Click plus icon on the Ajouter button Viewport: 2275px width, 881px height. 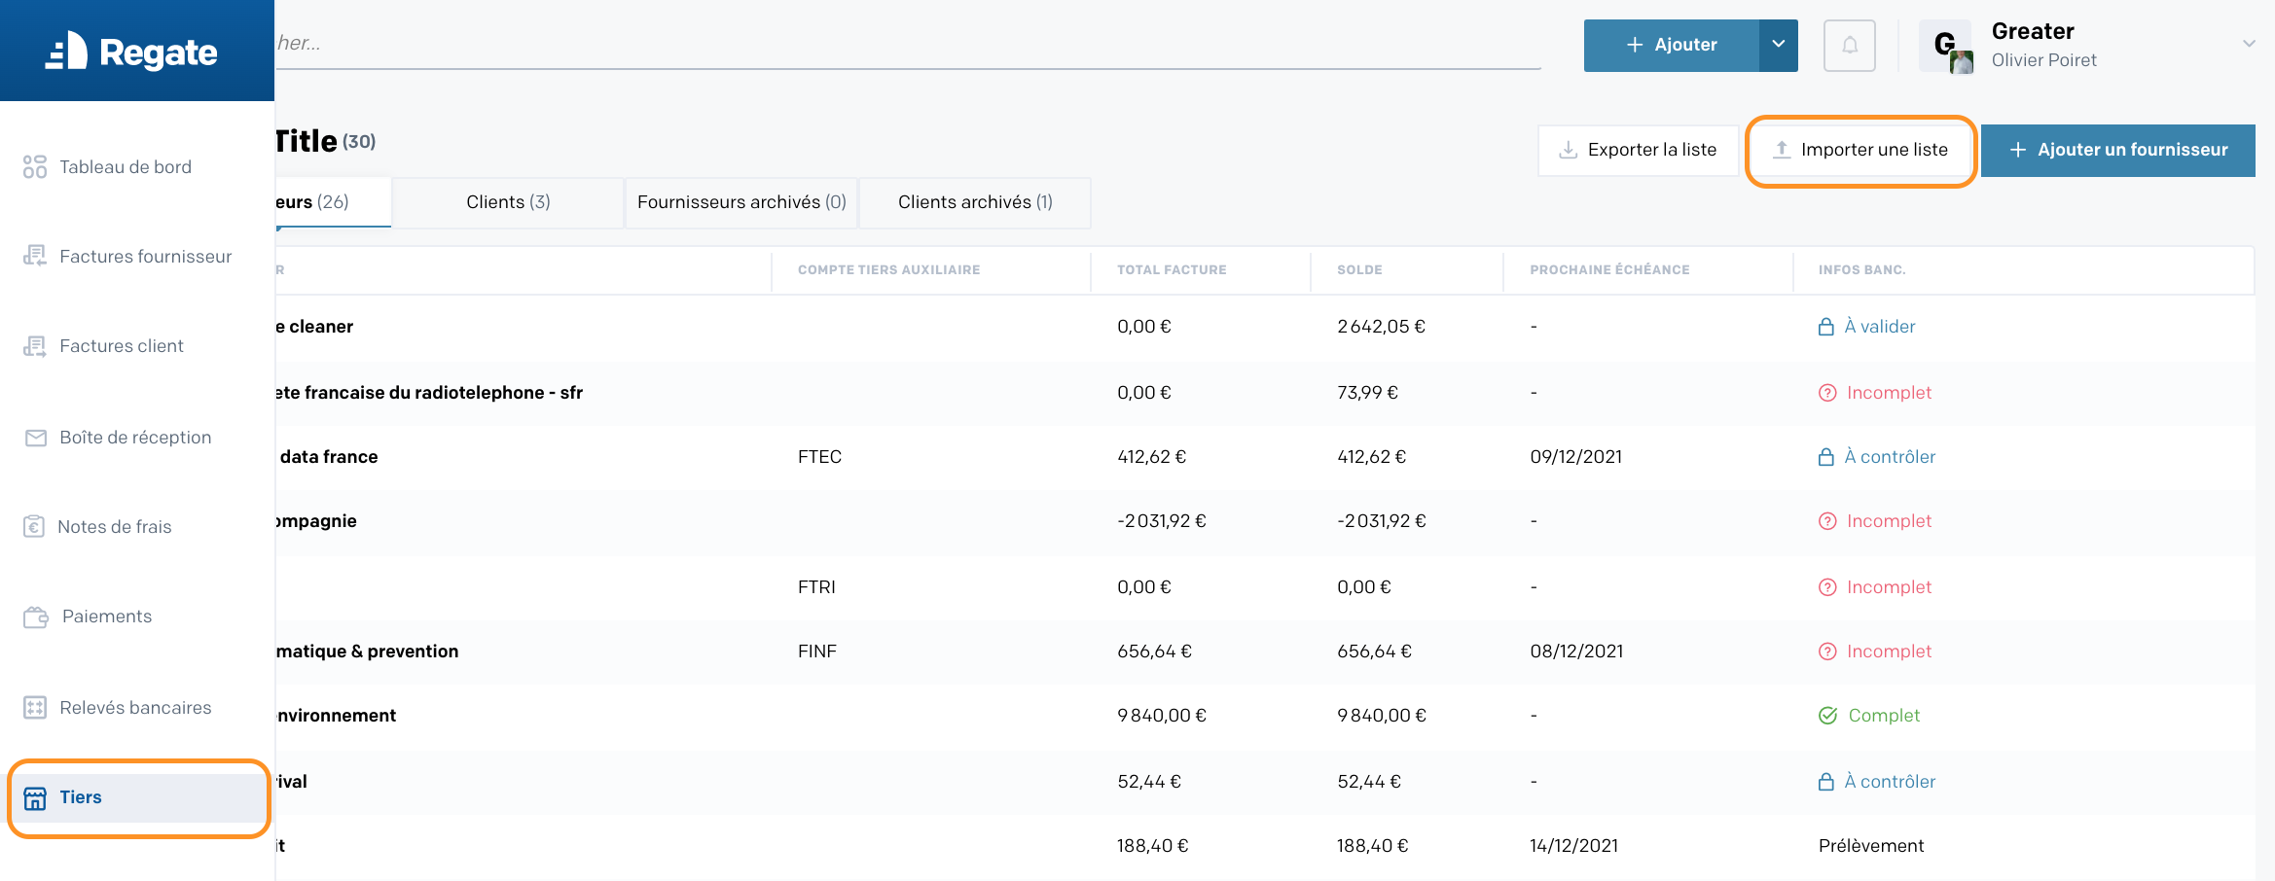tap(1635, 45)
